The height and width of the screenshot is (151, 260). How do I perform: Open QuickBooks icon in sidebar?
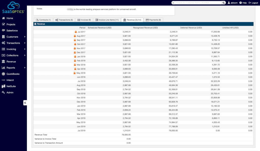coord(3,74)
